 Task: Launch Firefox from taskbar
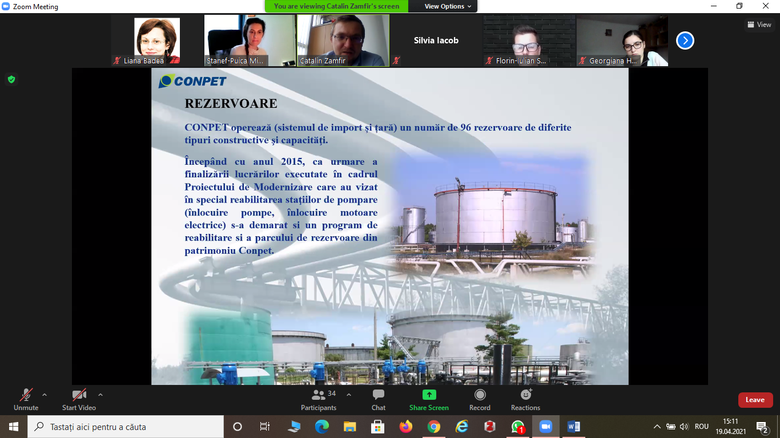(405, 427)
